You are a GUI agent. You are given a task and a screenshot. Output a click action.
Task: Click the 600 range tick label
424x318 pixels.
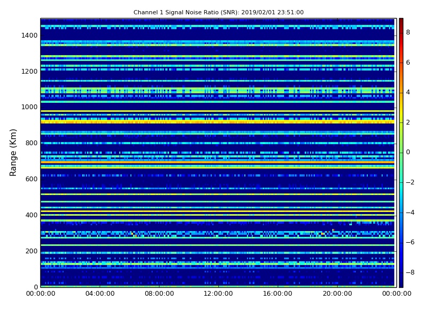point(31,179)
